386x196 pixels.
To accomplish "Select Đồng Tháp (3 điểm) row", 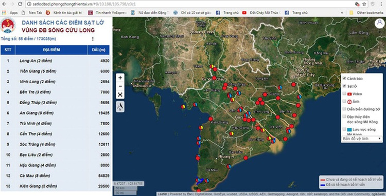I will click(55, 103).
